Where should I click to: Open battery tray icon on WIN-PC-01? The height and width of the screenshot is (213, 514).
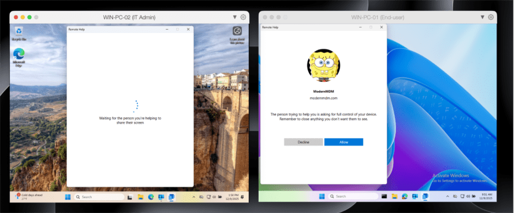coord(474,197)
